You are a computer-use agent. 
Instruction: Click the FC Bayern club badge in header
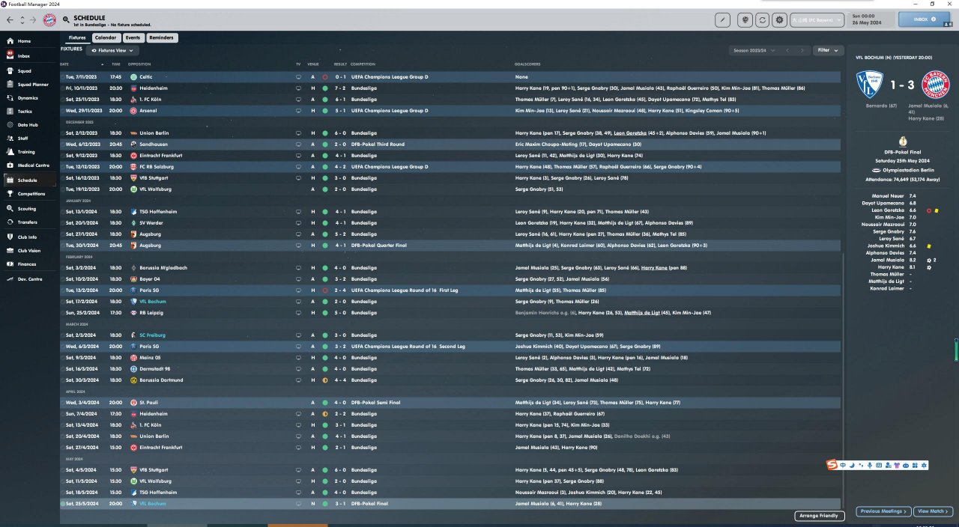tap(49, 20)
